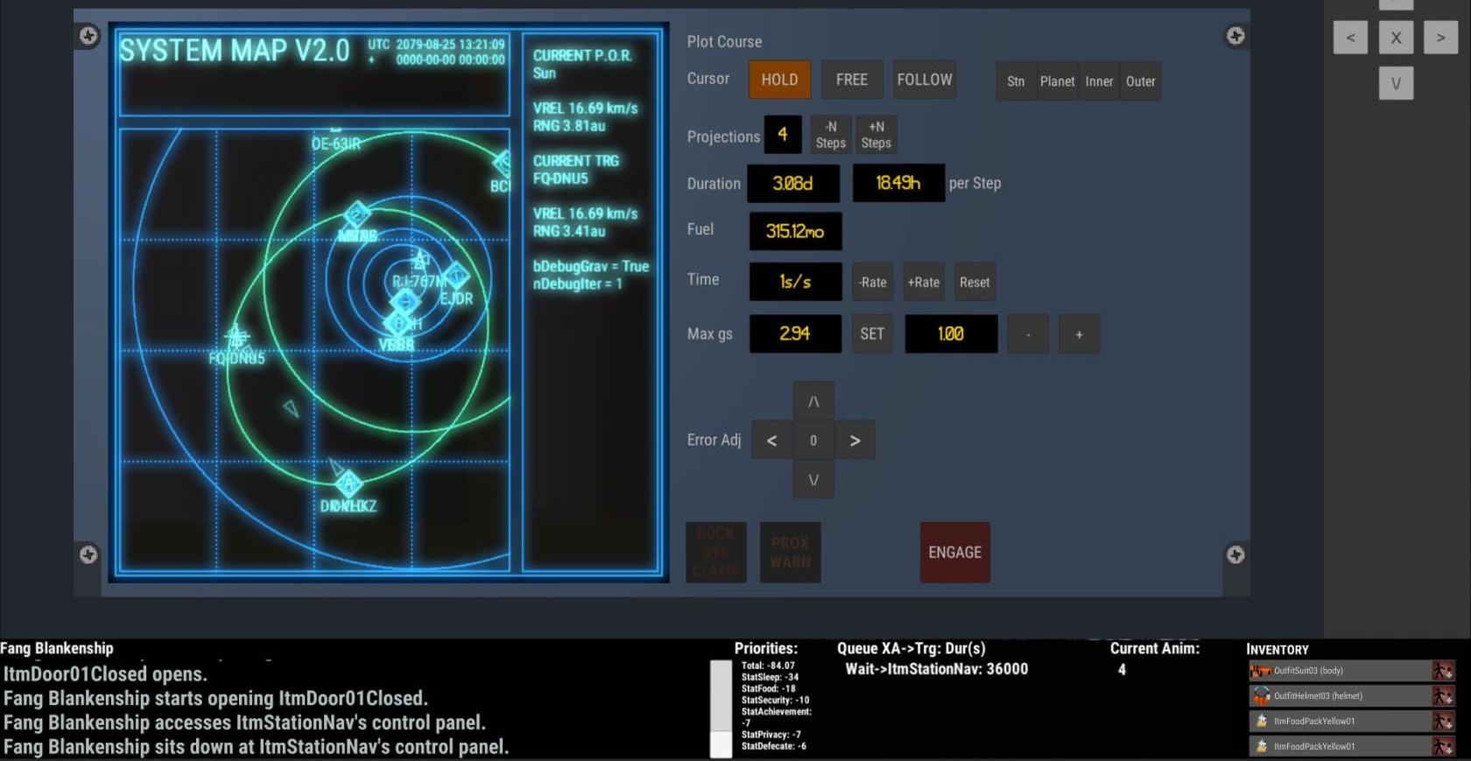Click the drop icon beside OutfitSuit03 (body)
This screenshot has height=761, width=1471.
[x=1441, y=671]
